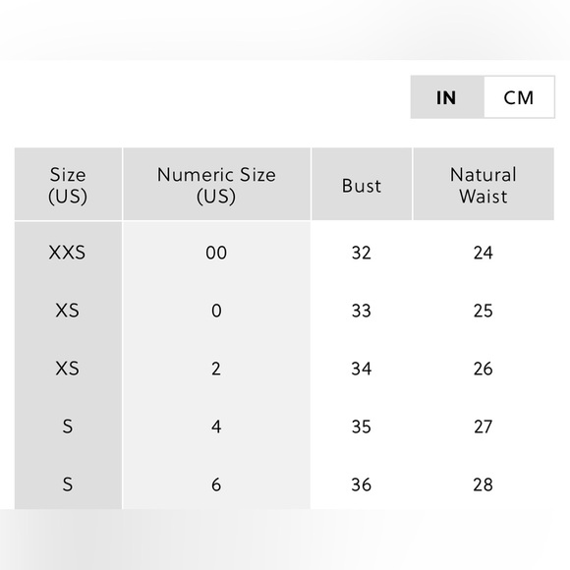
Task: Select numeric size 0 cell
Action: 216,311
